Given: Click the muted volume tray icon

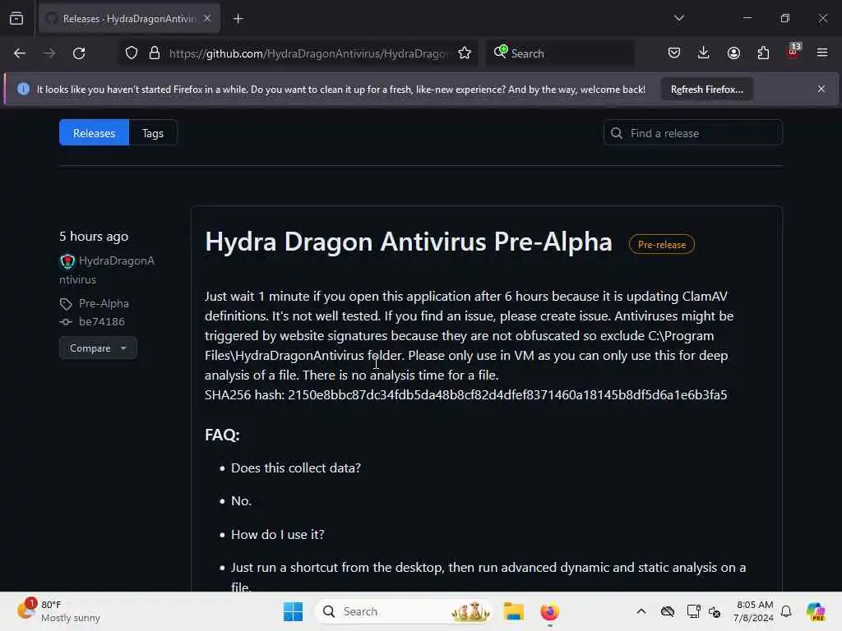Looking at the screenshot, I should (x=715, y=611).
